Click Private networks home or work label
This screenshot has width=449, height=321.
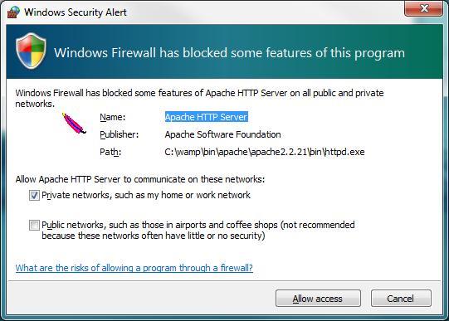click(146, 195)
